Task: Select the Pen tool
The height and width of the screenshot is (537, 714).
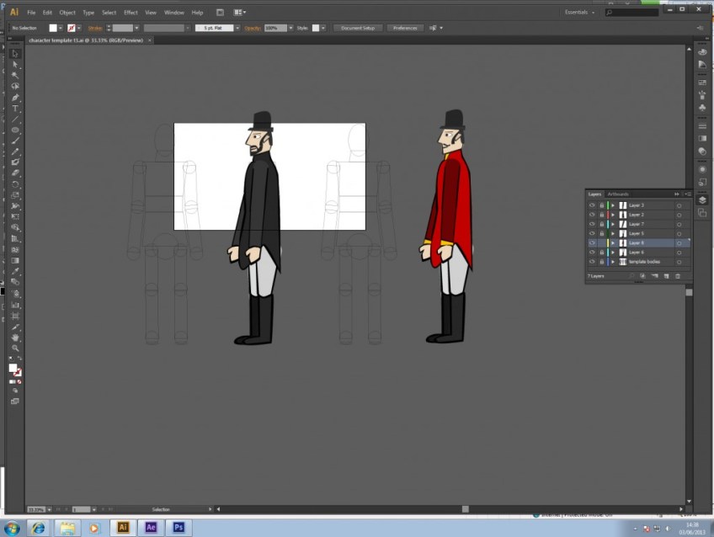Action: pyautogui.click(x=15, y=98)
